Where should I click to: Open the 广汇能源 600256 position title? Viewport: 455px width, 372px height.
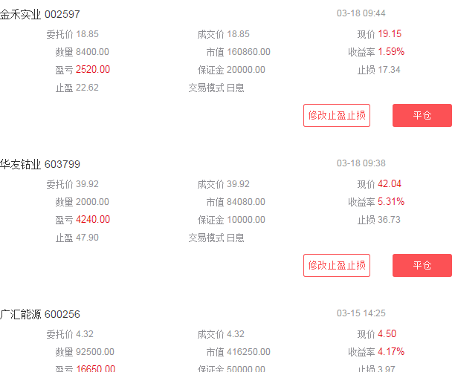coord(40,314)
